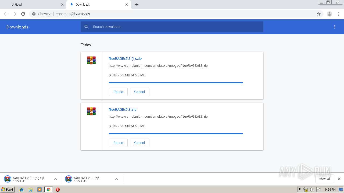Image resolution: width=344 pixels, height=193 pixels.
Task: Click the WinRAR icon for NeoRAGEx5.3.zip card
Action: point(91,111)
